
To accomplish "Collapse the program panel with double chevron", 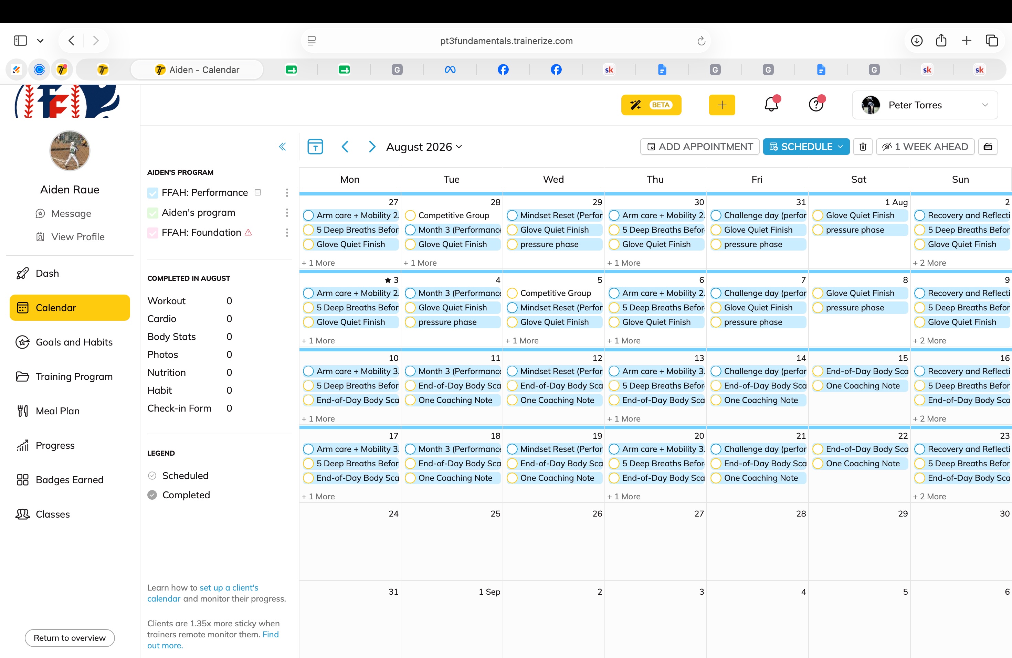I will click(282, 147).
